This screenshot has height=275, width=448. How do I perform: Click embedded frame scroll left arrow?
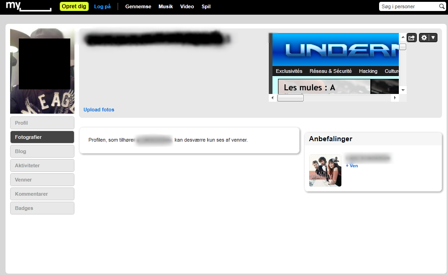[272, 98]
